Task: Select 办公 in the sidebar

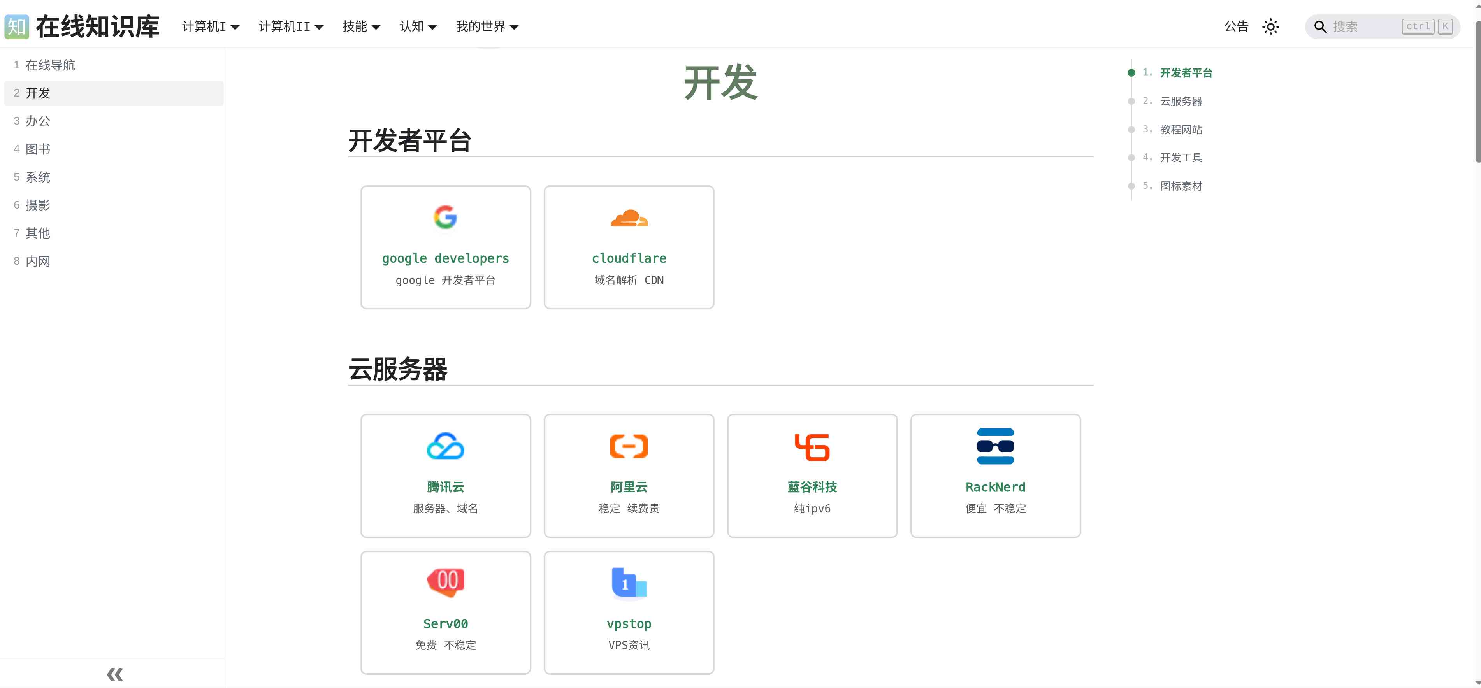Action: (x=114, y=121)
